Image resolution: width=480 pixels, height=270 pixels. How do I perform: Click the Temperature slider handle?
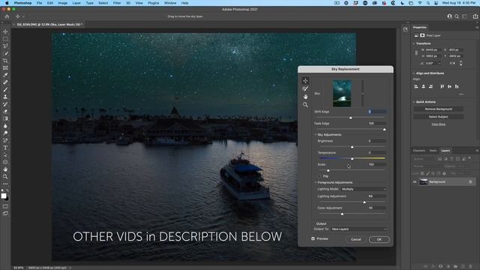(x=352, y=158)
